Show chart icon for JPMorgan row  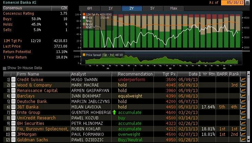pos(243,134)
